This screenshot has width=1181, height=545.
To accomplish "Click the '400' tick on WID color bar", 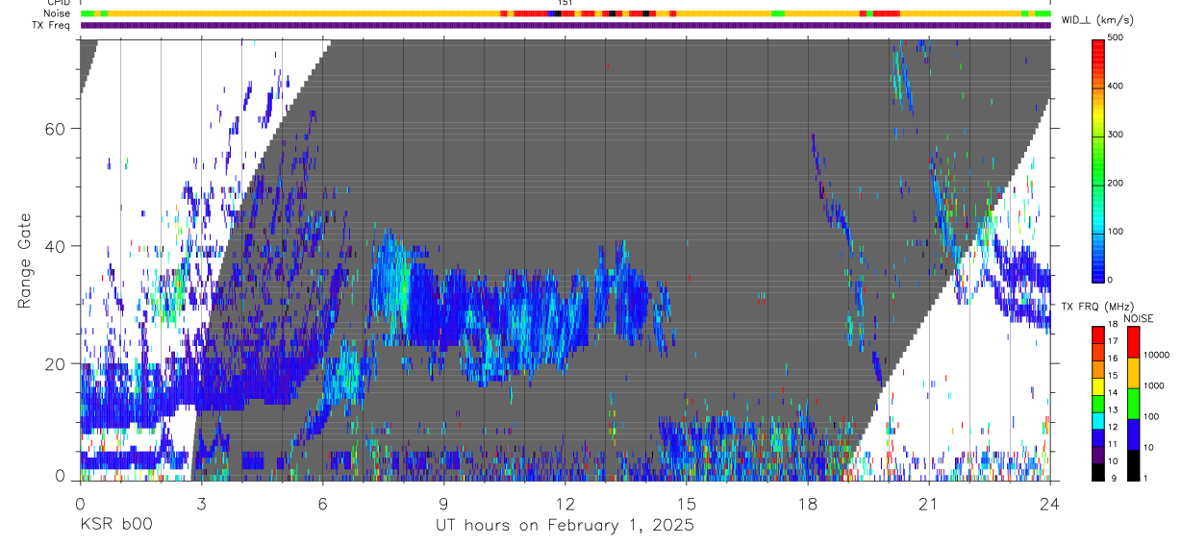I will [1118, 87].
